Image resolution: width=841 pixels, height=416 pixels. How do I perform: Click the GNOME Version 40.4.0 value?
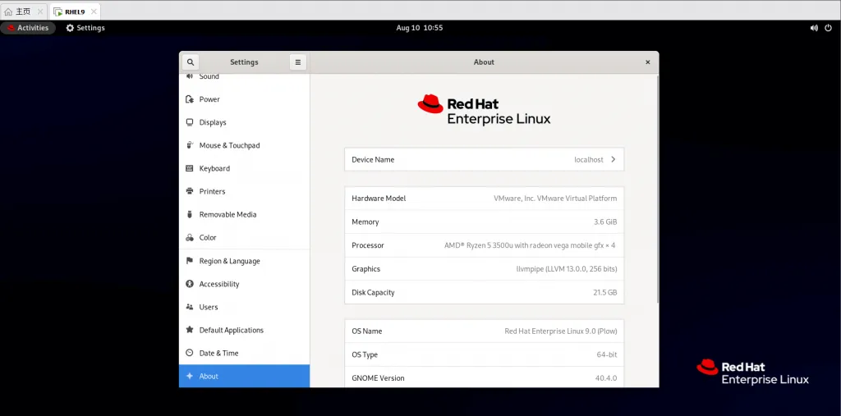(606, 378)
